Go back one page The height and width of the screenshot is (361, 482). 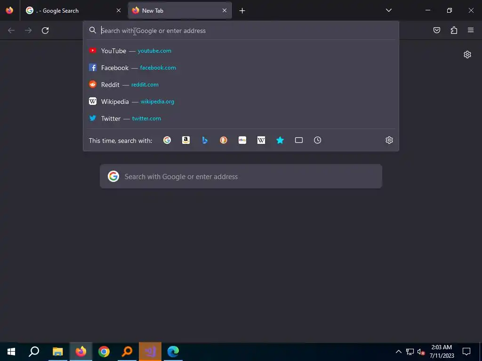coord(11,31)
